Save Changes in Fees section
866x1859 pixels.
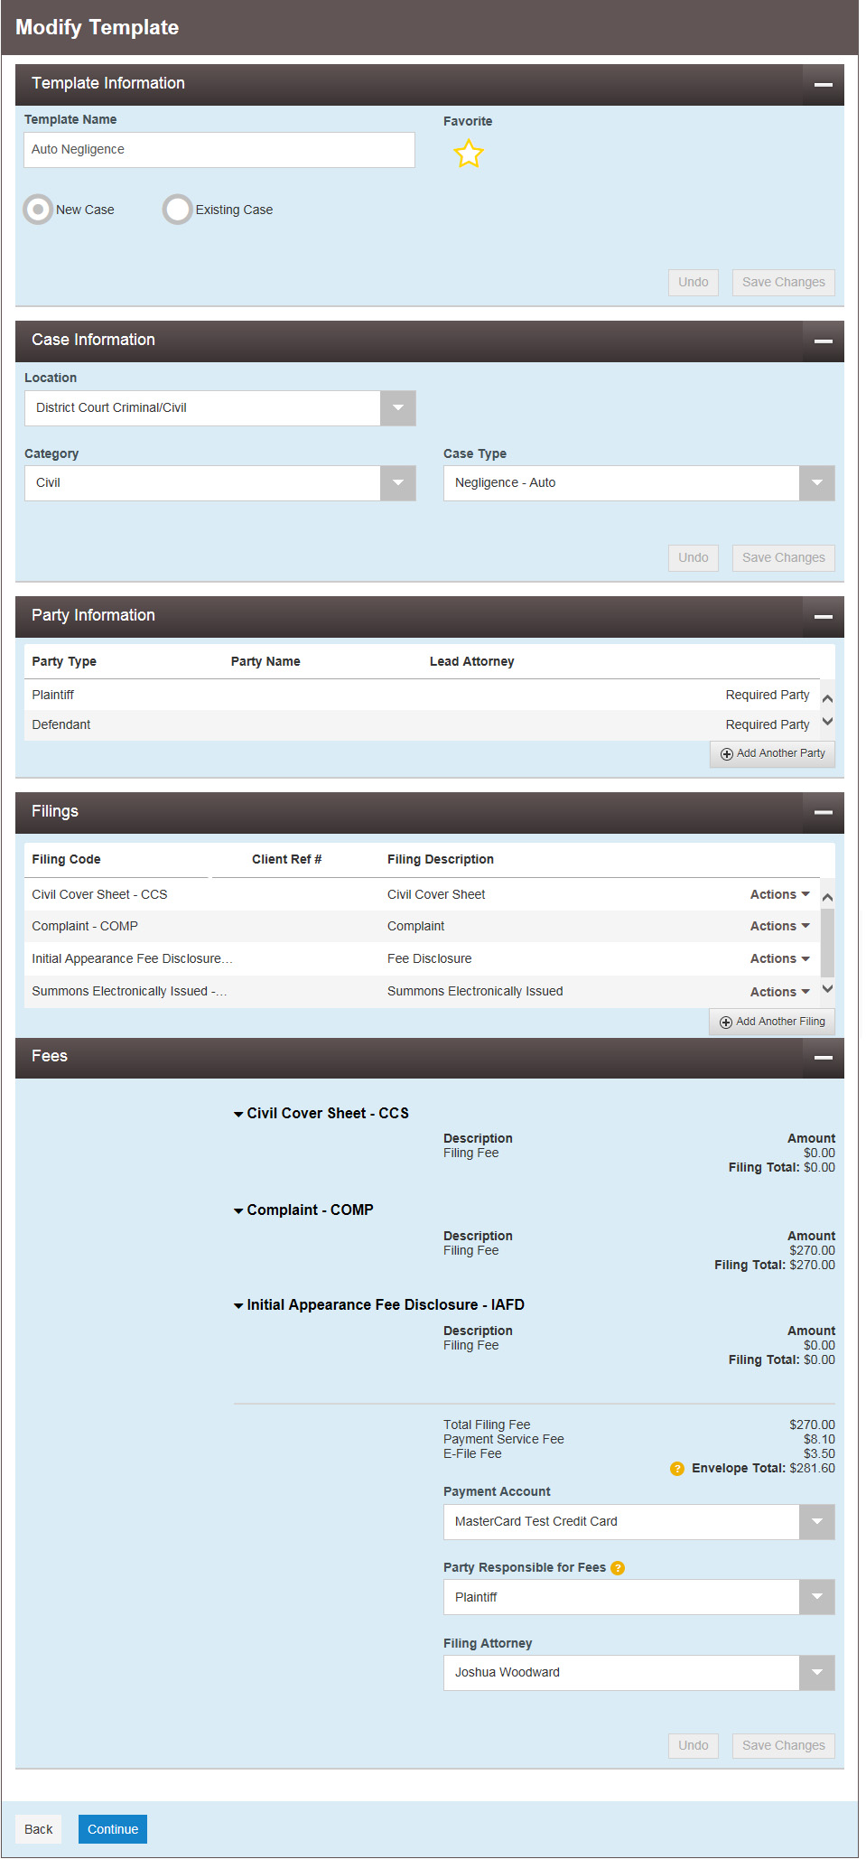(x=784, y=1746)
